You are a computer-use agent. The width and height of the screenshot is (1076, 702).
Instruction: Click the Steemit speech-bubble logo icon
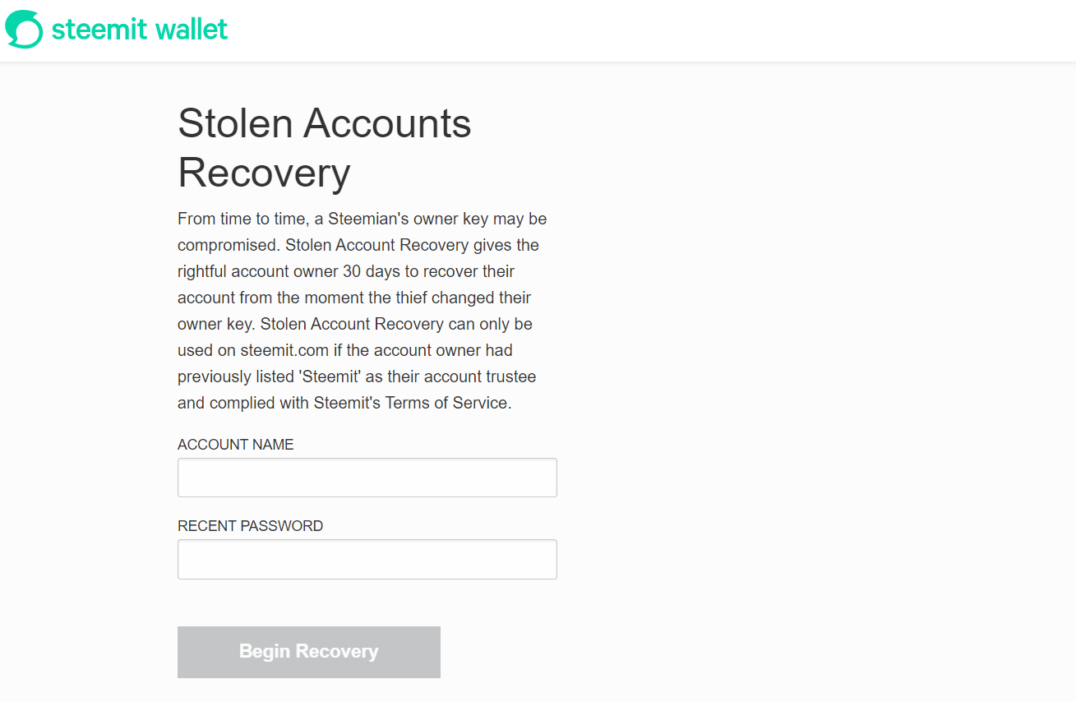[24, 30]
